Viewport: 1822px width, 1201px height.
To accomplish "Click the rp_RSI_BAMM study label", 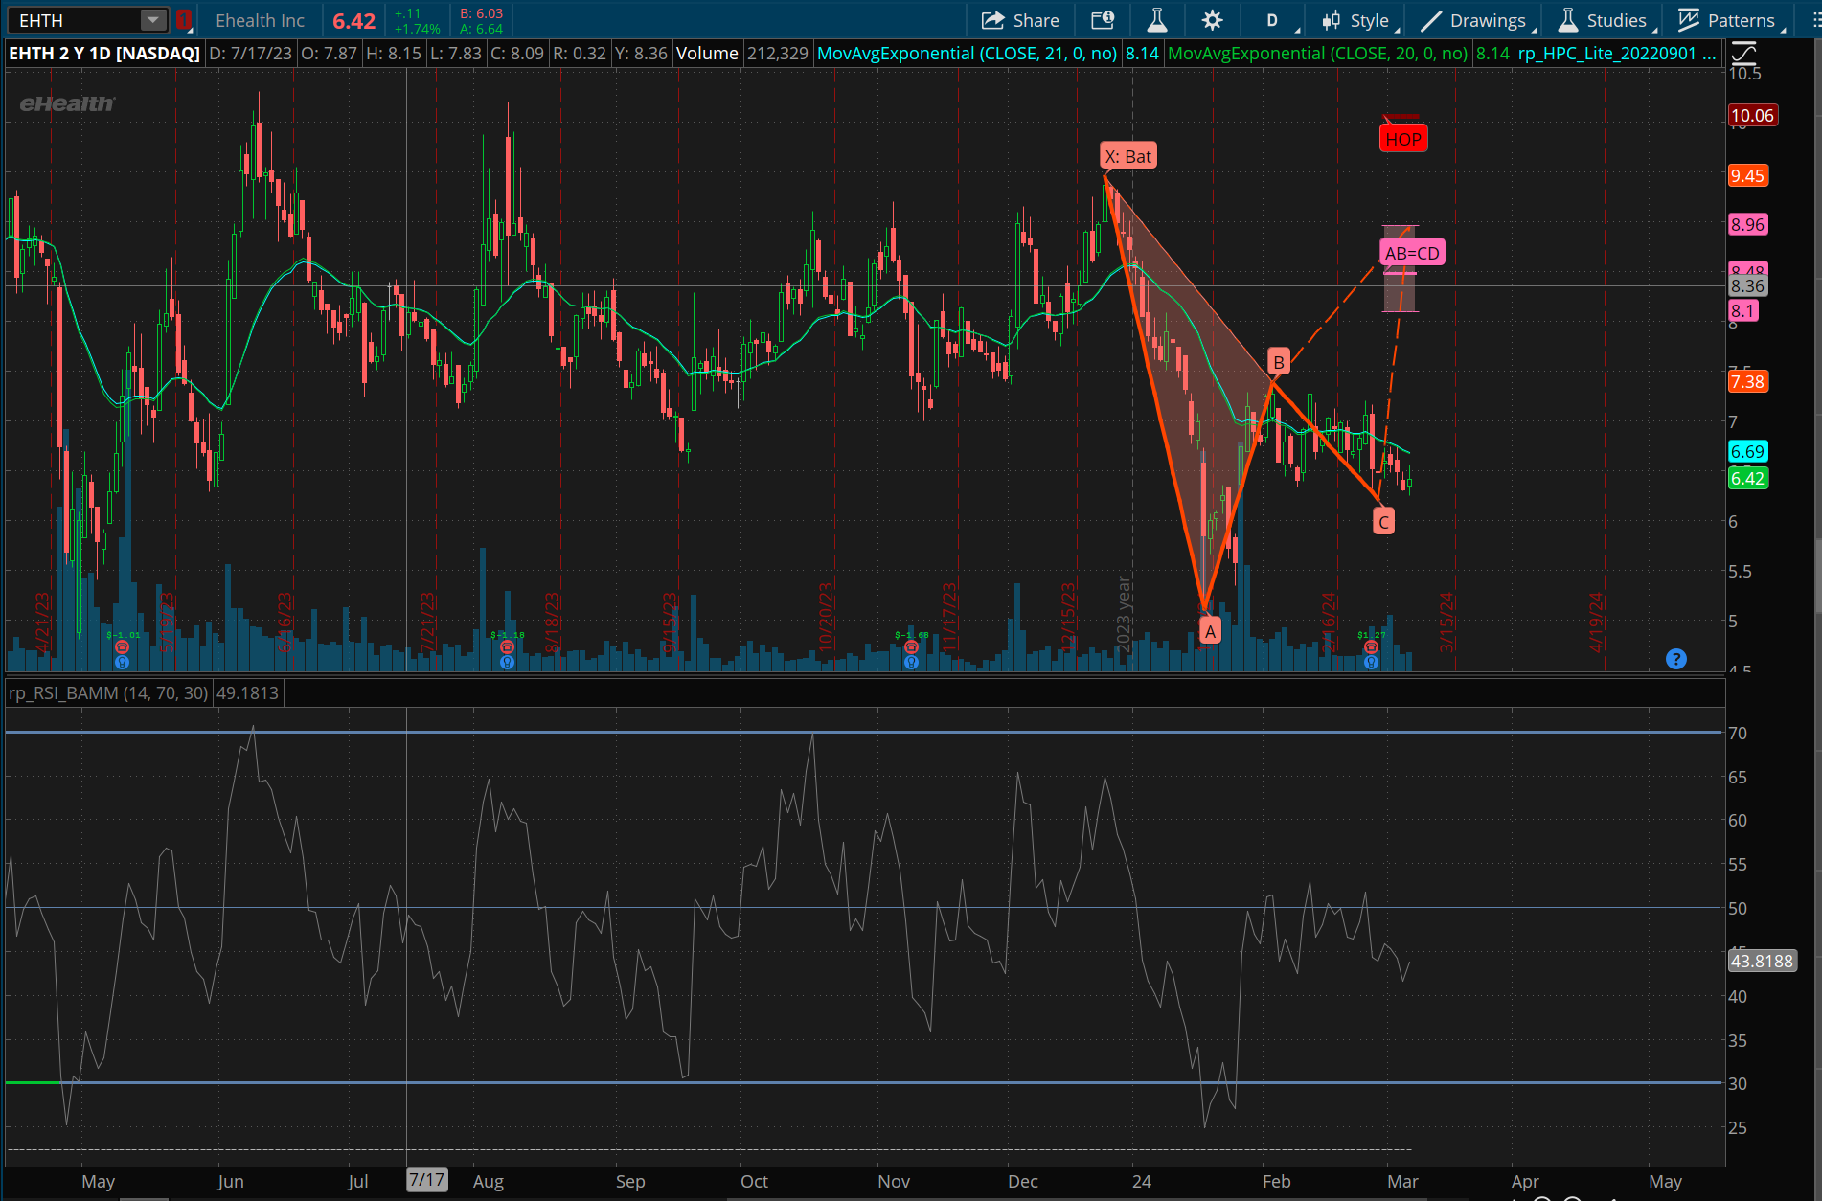I will click(107, 692).
